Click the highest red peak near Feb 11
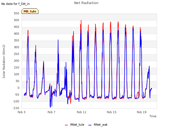The height and width of the screenshot is (130, 173). click(81, 20)
